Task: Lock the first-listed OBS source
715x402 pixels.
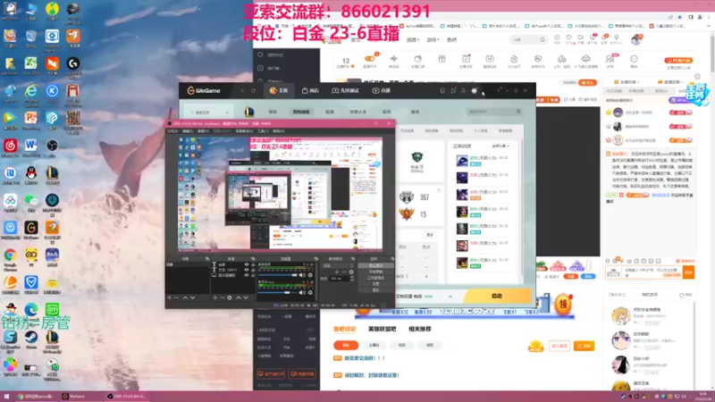Action: click(253, 264)
